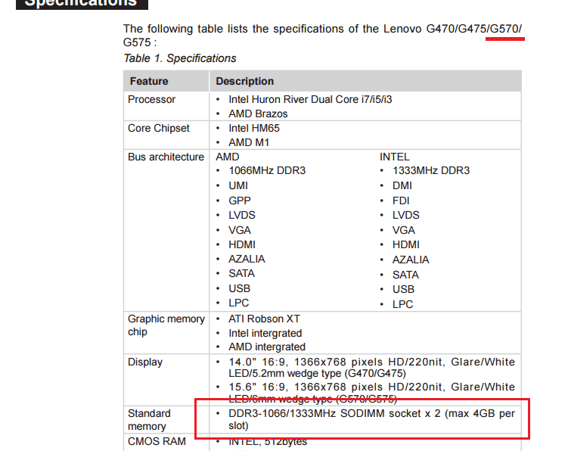568x451 pixels.
Task: Click the 'FDI' entry
Action: pos(401,201)
